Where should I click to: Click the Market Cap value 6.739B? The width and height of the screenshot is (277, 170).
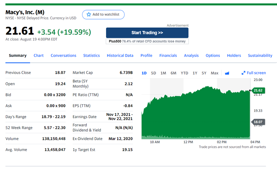(x=126, y=73)
